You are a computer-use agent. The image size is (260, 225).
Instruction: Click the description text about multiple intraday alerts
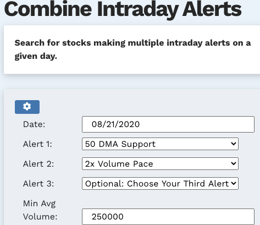(132, 50)
